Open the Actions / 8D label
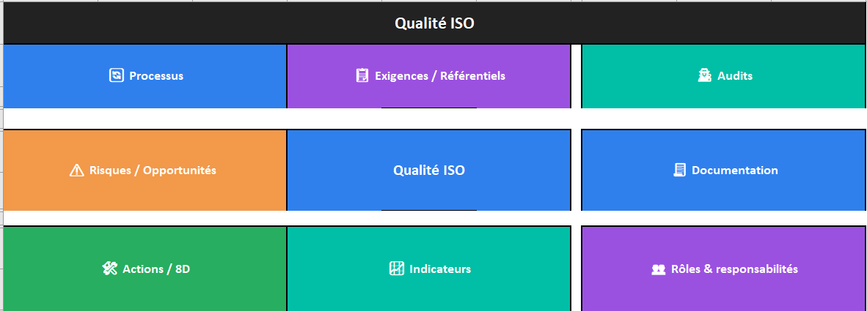867x311 pixels. pos(156,269)
